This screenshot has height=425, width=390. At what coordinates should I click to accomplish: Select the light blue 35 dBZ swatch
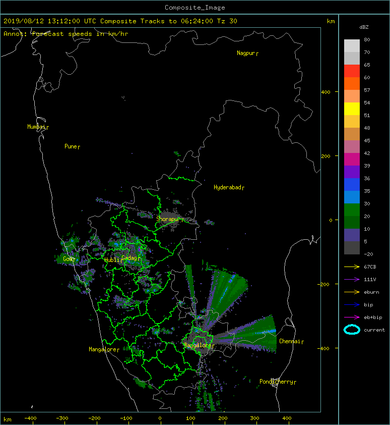tap(352, 197)
